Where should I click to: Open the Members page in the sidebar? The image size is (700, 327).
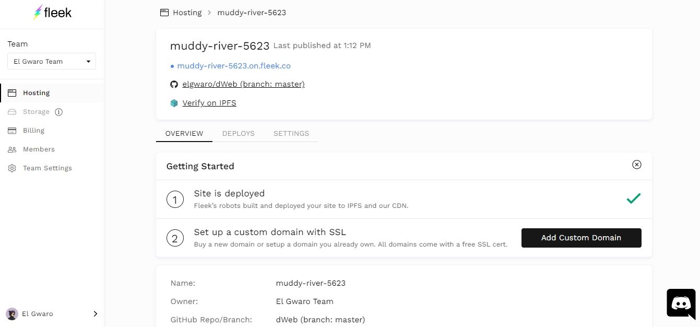pos(39,149)
